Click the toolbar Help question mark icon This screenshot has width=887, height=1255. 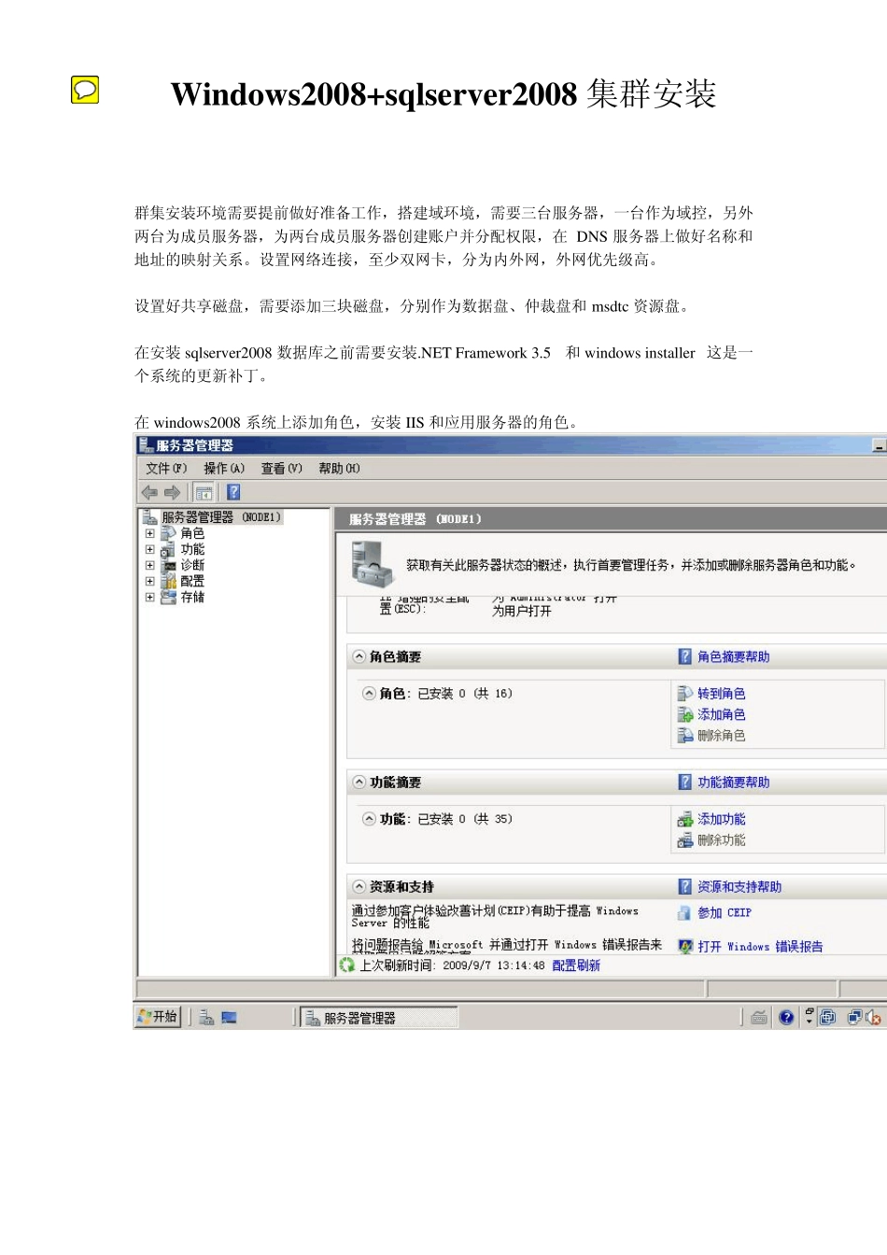click(233, 492)
